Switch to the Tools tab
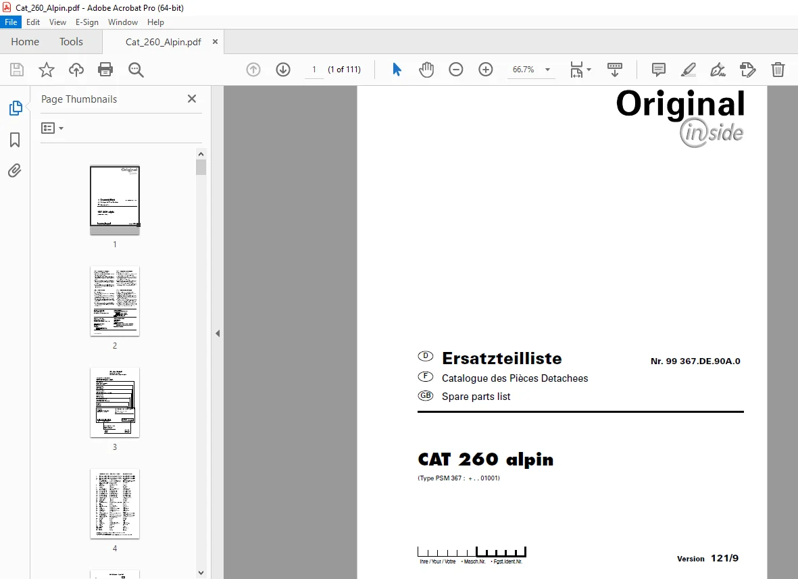 click(71, 42)
